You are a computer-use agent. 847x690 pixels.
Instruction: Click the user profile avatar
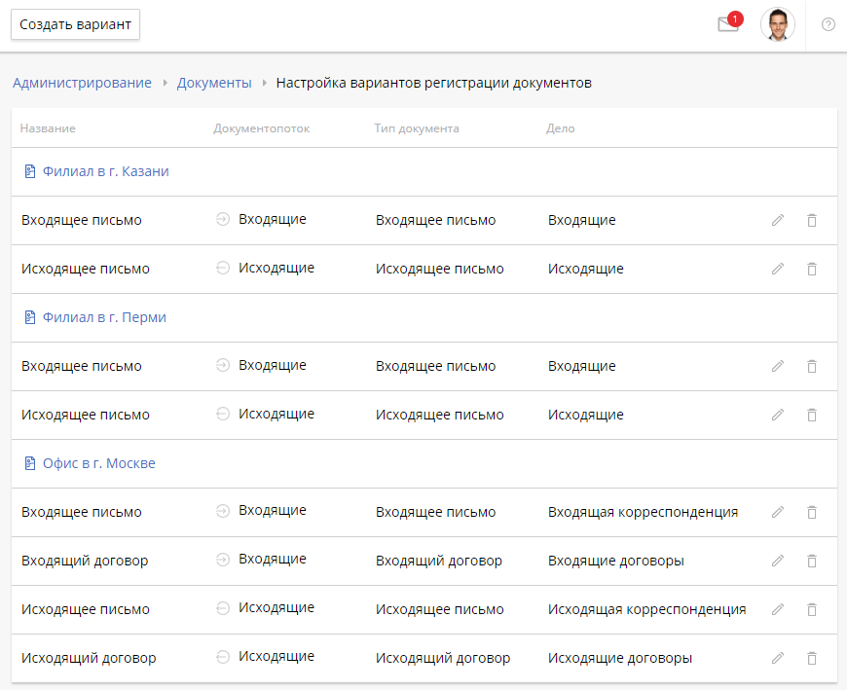778,24
